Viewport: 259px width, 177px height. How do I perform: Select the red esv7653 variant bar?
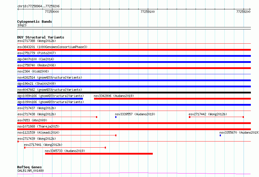(134, 123)
